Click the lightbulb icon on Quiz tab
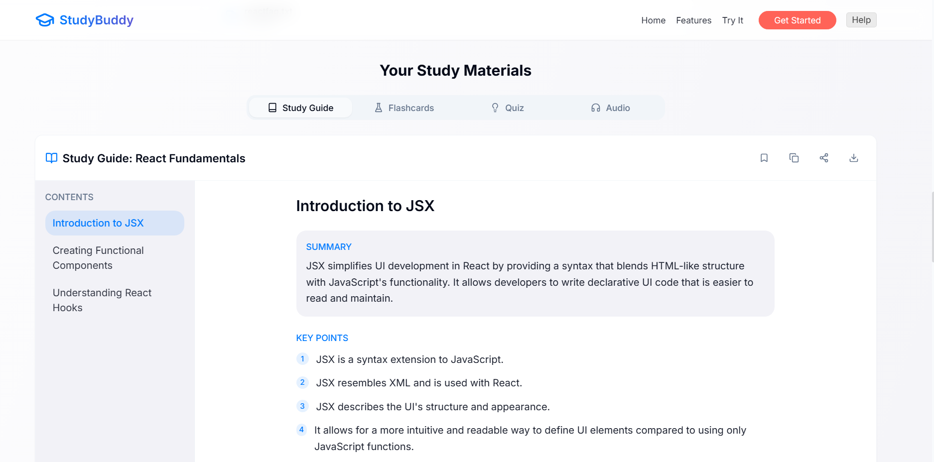The height and width of the screenshot is (462, 934). point(495,108)
